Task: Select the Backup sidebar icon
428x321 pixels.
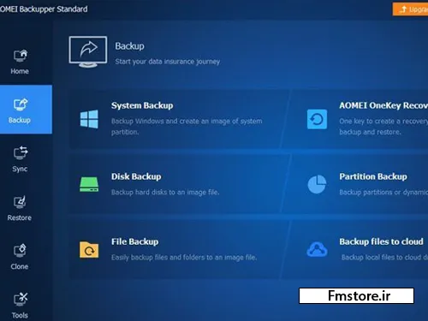Action: 21,104
